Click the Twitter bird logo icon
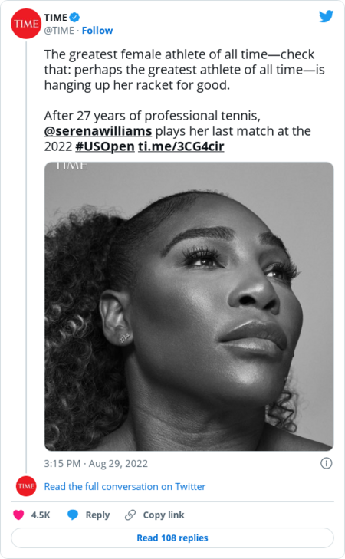 click(x=326, y=16)
